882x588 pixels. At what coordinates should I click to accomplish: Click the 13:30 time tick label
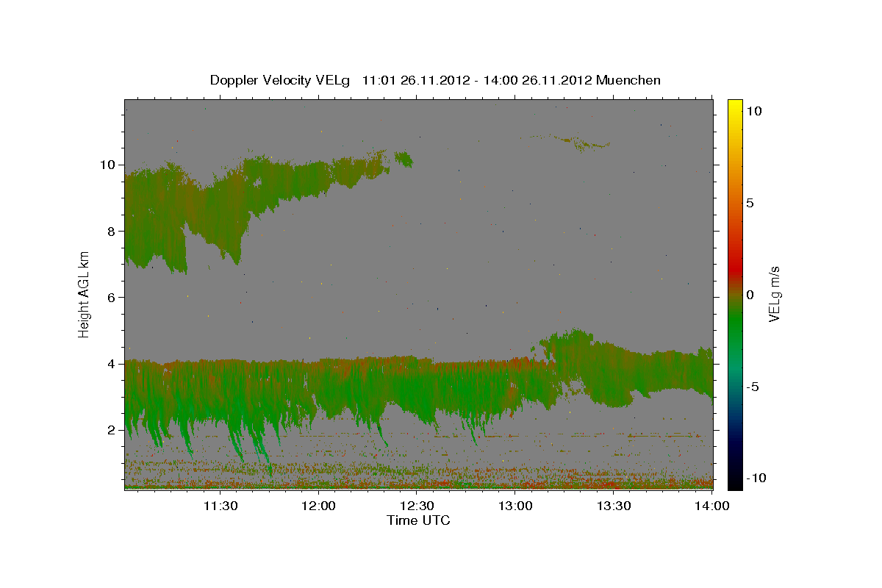click(x=614, y=506)
